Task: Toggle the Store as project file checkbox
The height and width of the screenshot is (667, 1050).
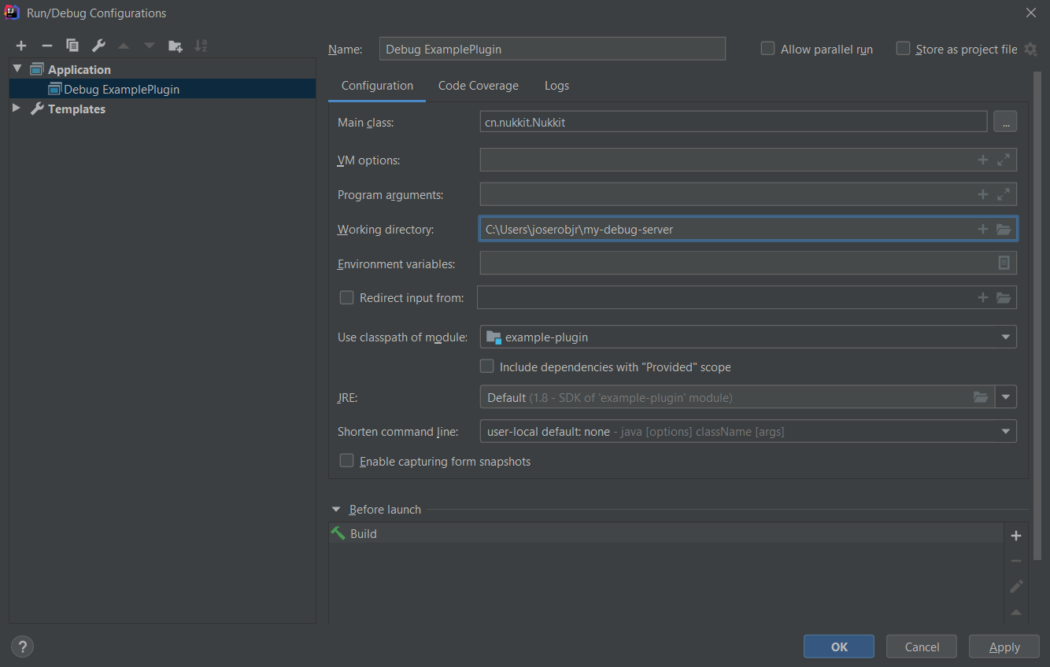Action: (904, 49)
